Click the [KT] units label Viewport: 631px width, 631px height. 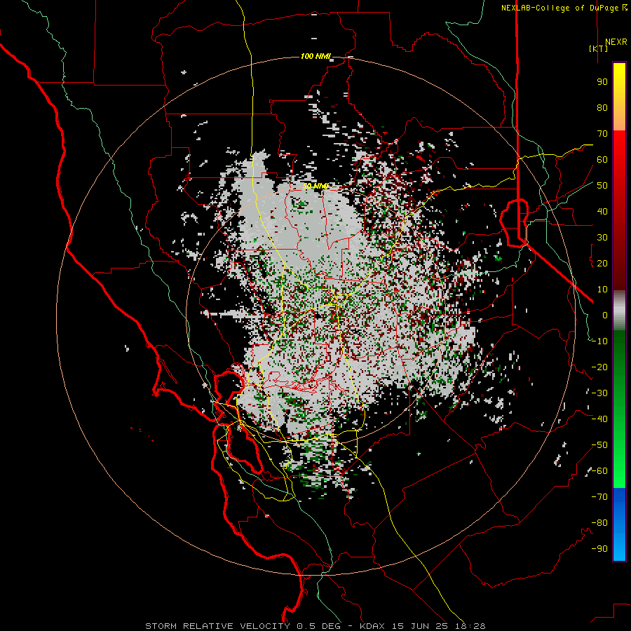599,48
